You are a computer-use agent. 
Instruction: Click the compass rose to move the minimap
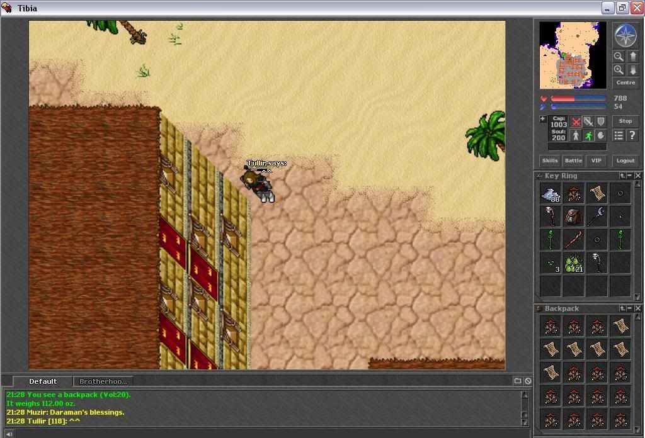pyautogui.click(x=625, y=35)
